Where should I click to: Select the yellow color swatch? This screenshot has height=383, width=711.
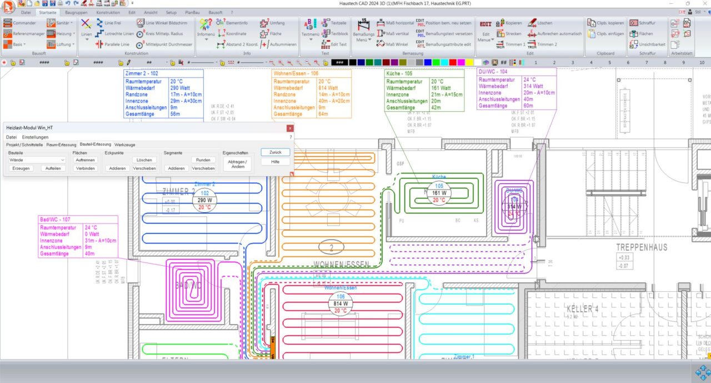click(x=470, y=62)
